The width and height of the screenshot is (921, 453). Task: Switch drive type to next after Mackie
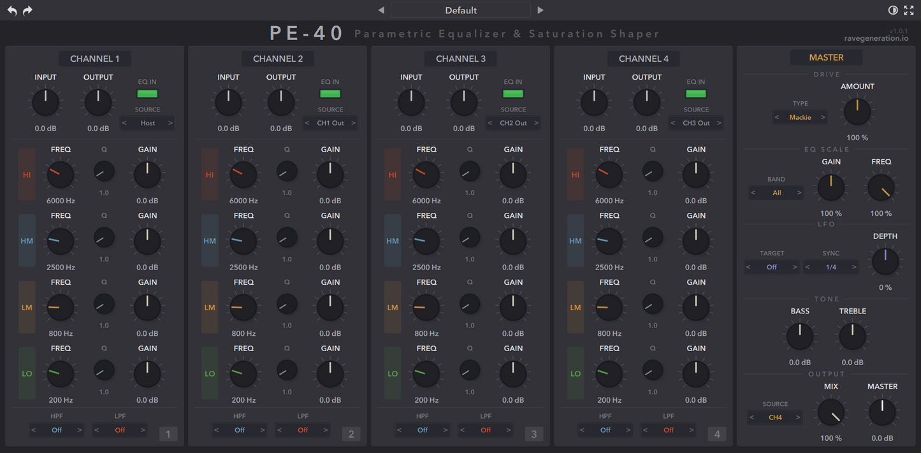pos(823,117)
